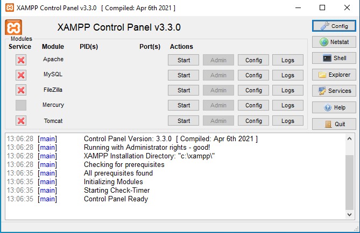Toggle the FileZilla service install checkbox

(21, 90)
